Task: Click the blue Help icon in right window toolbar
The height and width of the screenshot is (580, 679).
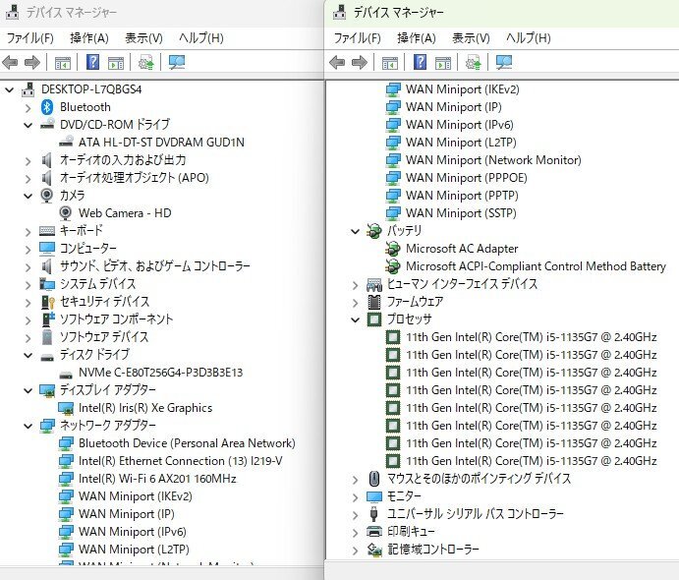Action: pos(420,62)
